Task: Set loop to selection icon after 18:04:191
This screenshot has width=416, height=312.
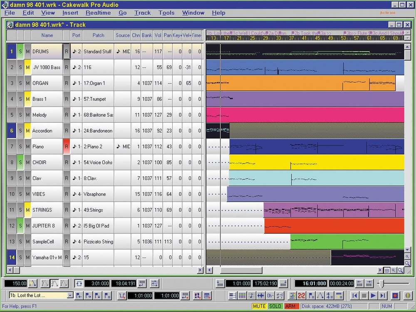Action: (x=142, y=283)
